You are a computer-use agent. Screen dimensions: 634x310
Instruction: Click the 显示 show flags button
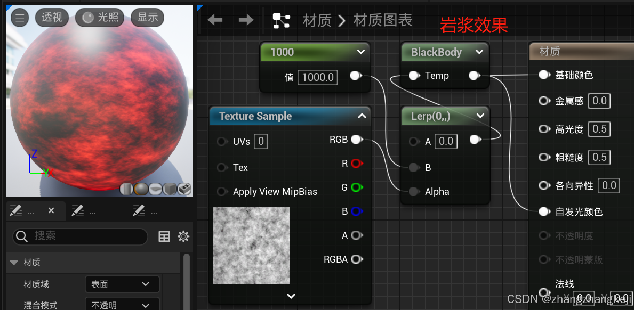click(x=147, y=17)
